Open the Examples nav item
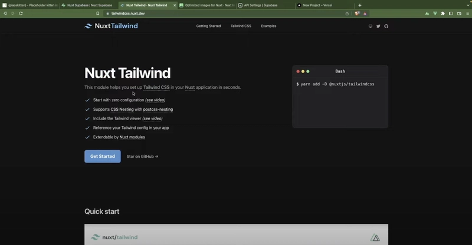The height and width of the screenshot is (245, 472). (268, 26)
